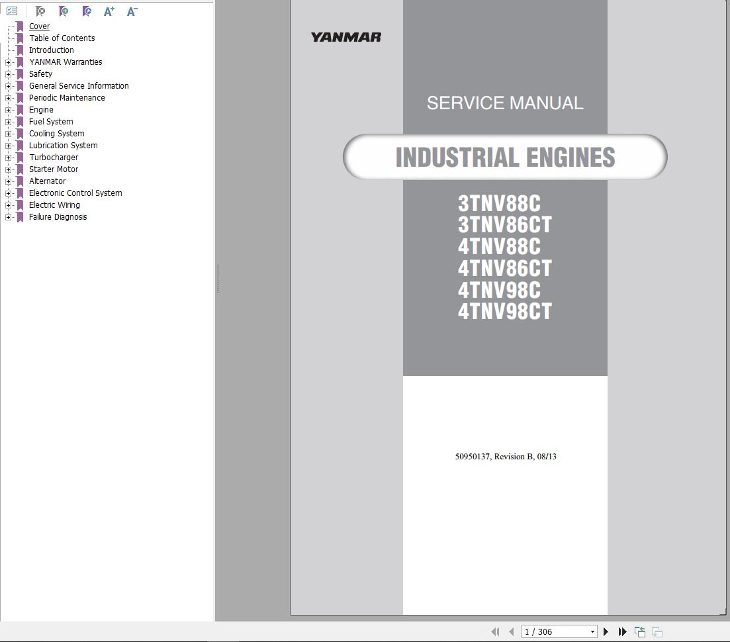
Task: Select the Engine bookmark
Action: [x=41, y=110]
